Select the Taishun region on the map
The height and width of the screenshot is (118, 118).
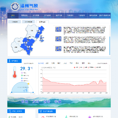tap(16, 47)
